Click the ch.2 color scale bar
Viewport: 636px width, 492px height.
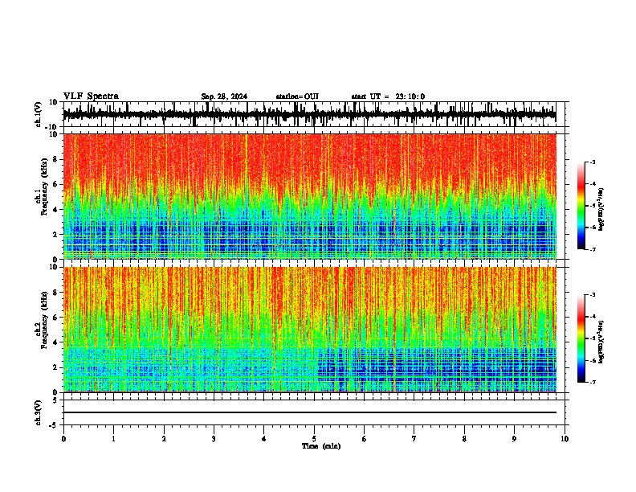coord(581,338)
